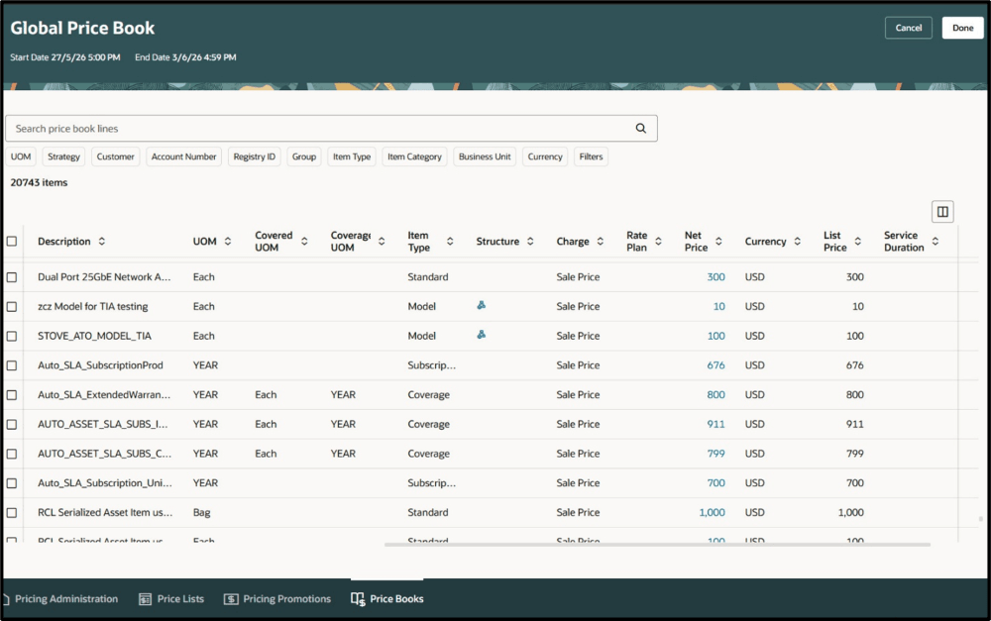Check the Dual Port 25GbE Network row
Viewport: 991px width, 621px height.
click(x=11, y=277)
